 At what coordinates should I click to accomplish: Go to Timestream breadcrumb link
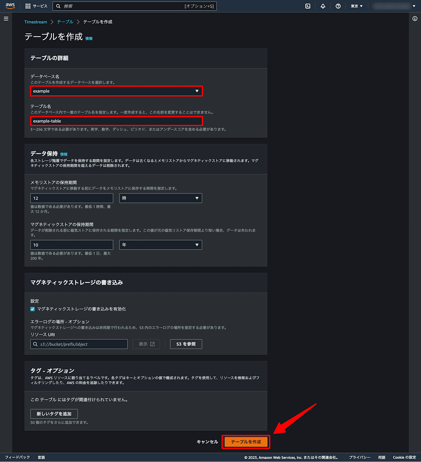click(35, 22)
